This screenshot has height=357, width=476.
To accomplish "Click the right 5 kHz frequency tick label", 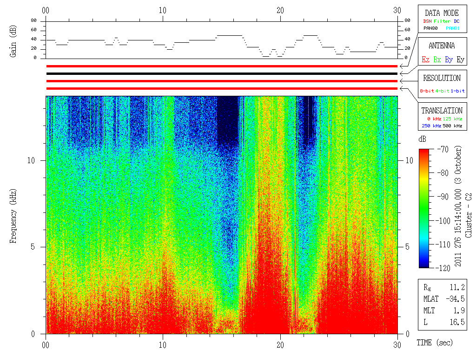I will 407,247.
